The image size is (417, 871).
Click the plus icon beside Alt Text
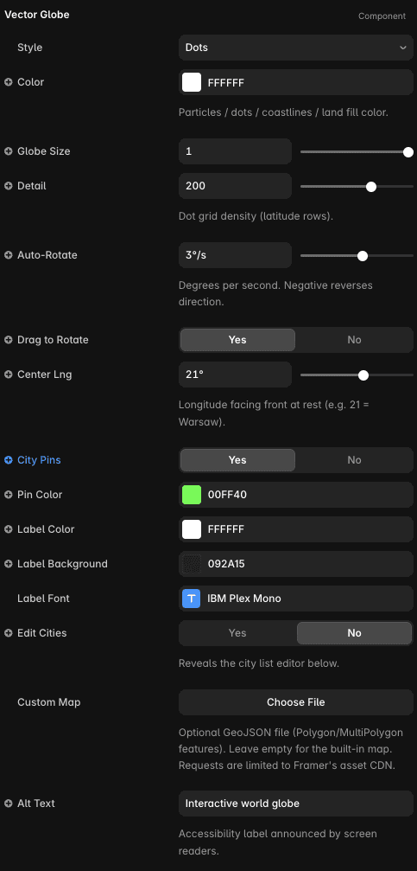pyautogui.click(x=9, y=804)
